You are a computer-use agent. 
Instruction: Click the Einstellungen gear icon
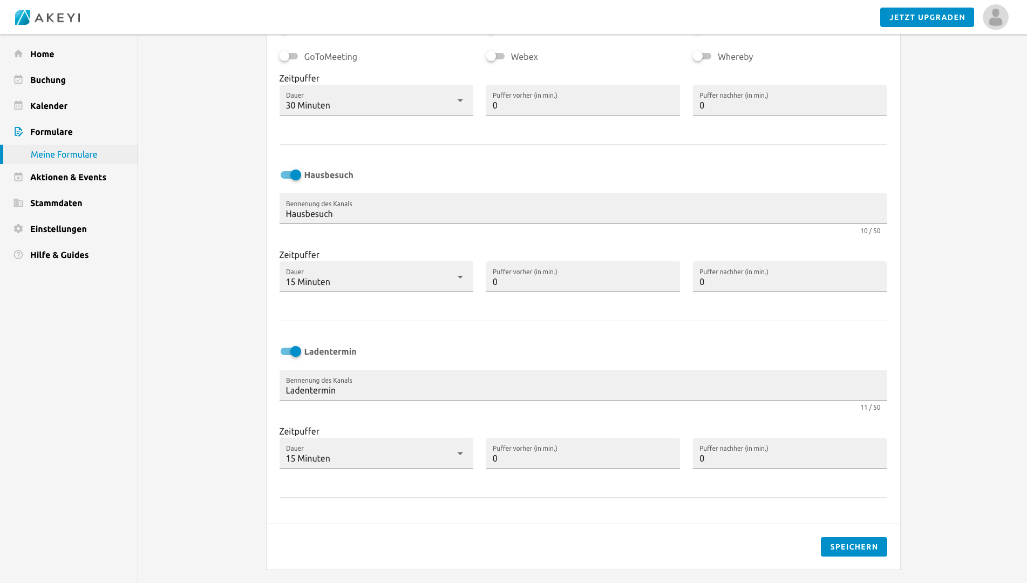(18, 229)
